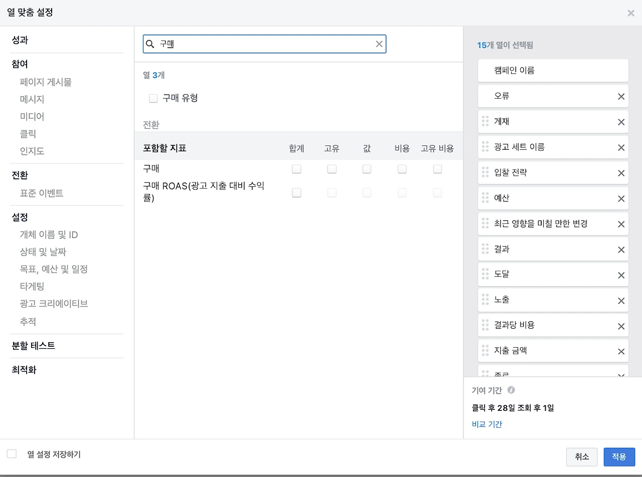
Task: Close the 열 맞춤 설정 dialog
Action: 631,13
